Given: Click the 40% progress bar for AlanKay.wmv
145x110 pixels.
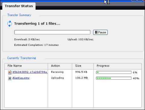Looking at the screenshot, I should tap(114, 78).
